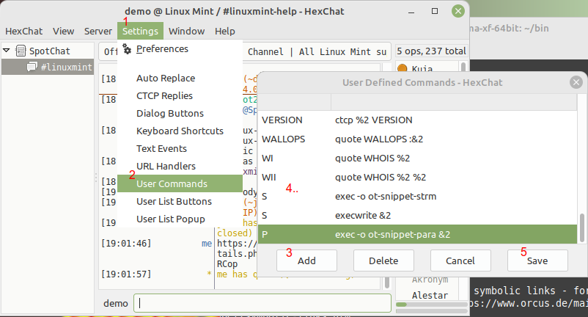Close the User Defined Commands dialog
Screen dimensions: 588x317
[576, 82]
